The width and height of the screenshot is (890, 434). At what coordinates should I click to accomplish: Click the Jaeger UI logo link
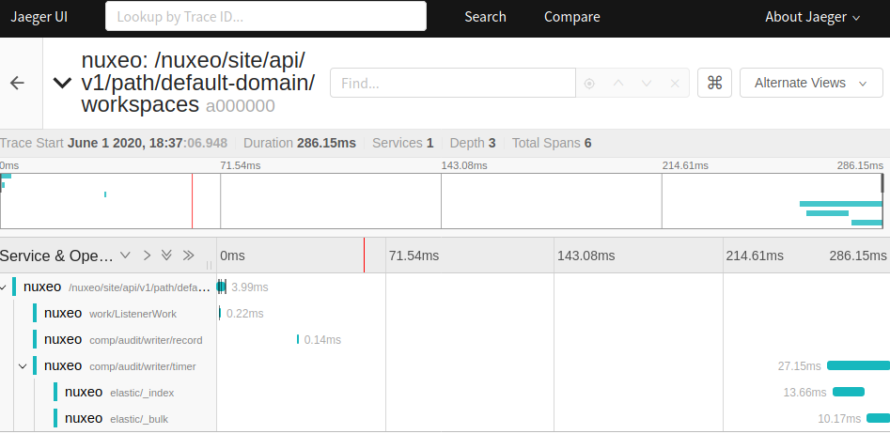39,17
